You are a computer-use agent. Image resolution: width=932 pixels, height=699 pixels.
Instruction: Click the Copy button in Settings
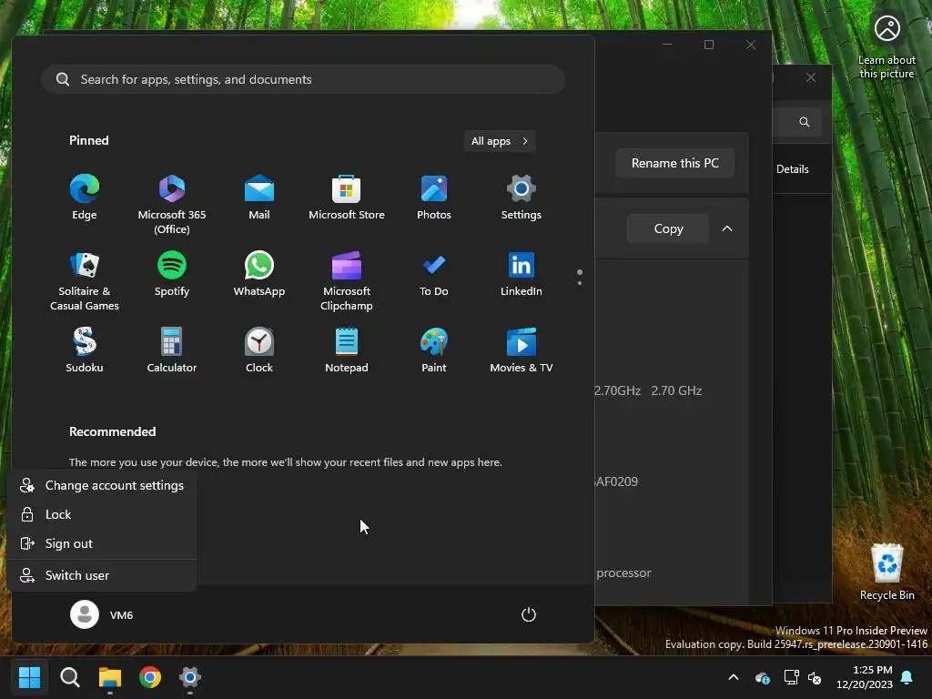tap(668, 228)
